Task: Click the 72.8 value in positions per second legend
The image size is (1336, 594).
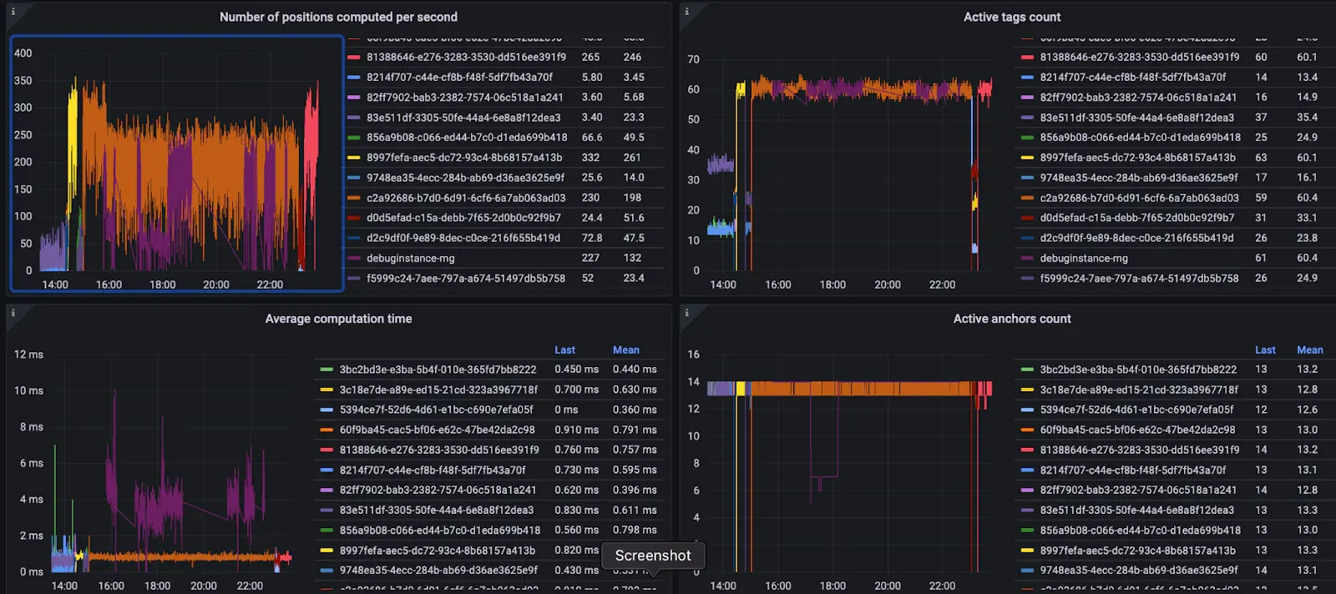Action: tap(592, 238)
